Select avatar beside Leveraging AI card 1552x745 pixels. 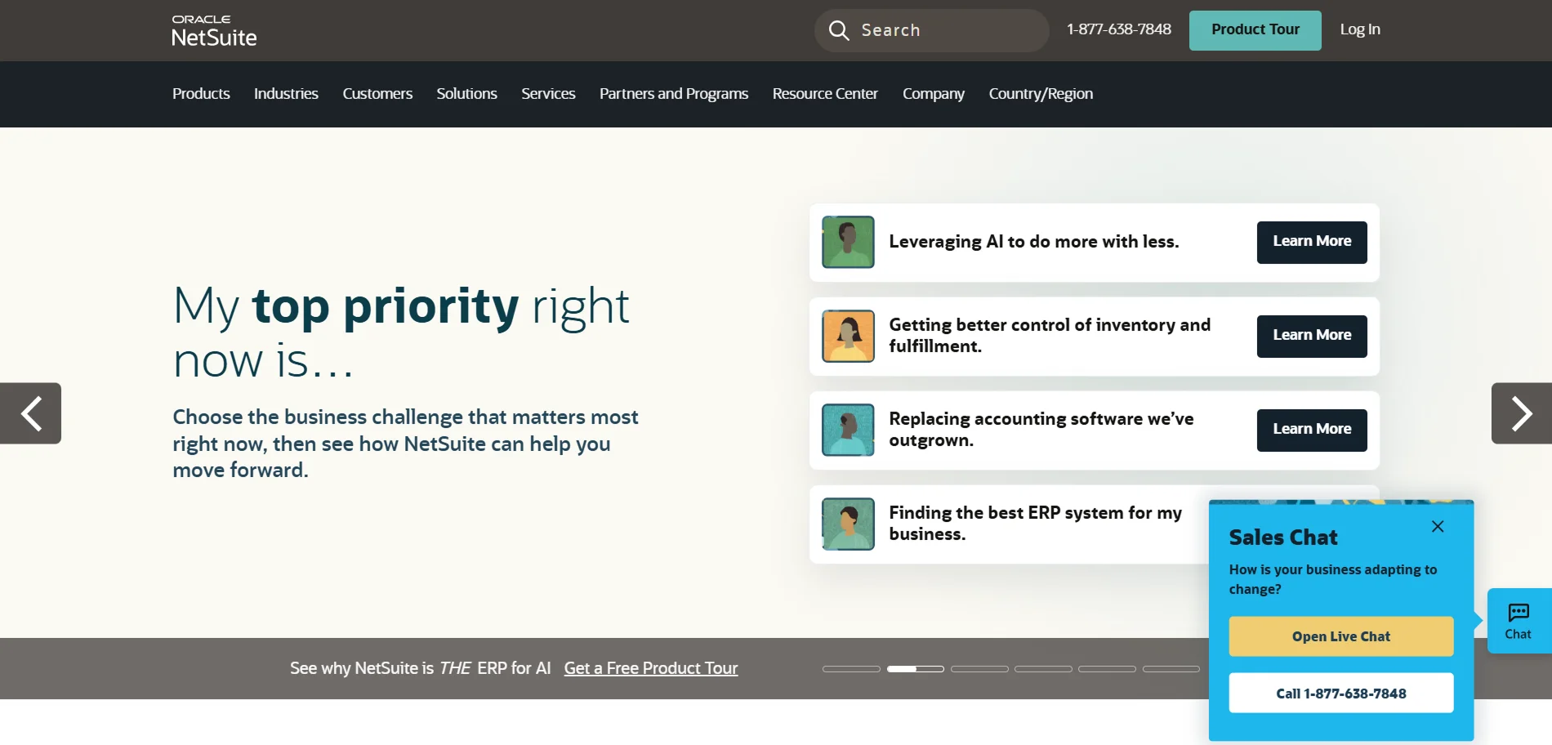pyautogui.click(x=848, y=242)
